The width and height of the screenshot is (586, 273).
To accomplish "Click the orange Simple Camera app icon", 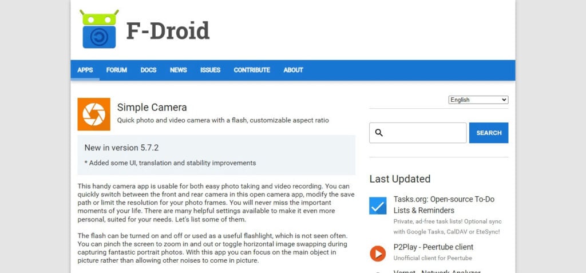I will pyautogui.click(x=94, y=114).
